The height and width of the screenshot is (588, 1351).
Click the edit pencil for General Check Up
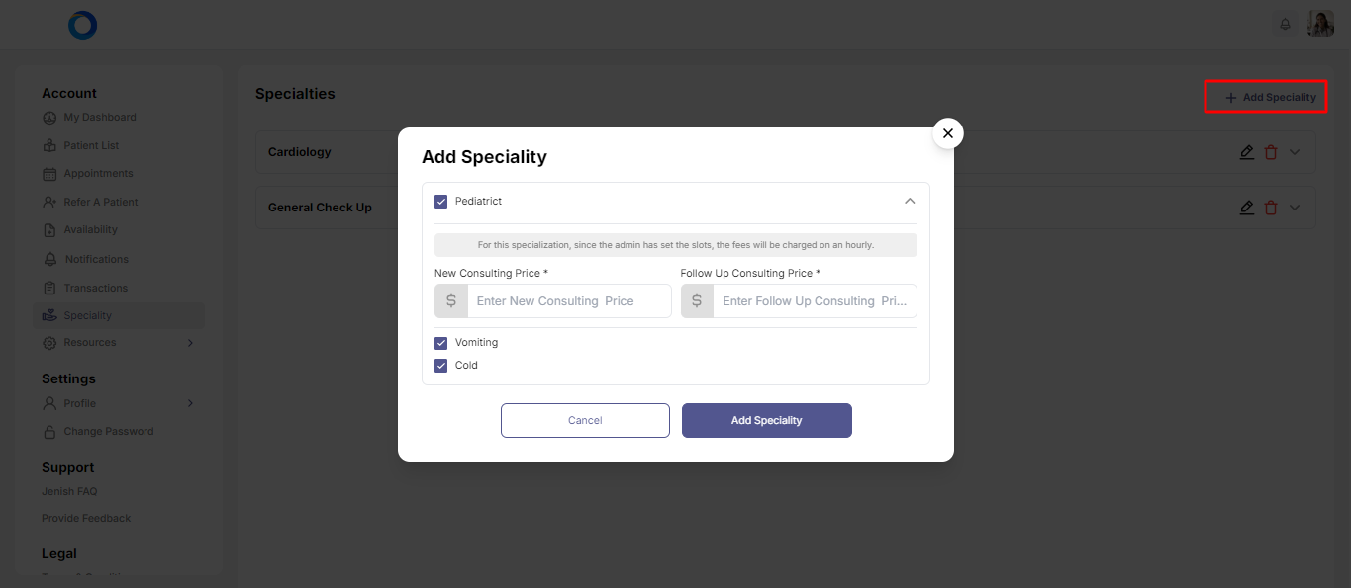pos(1247,208)
